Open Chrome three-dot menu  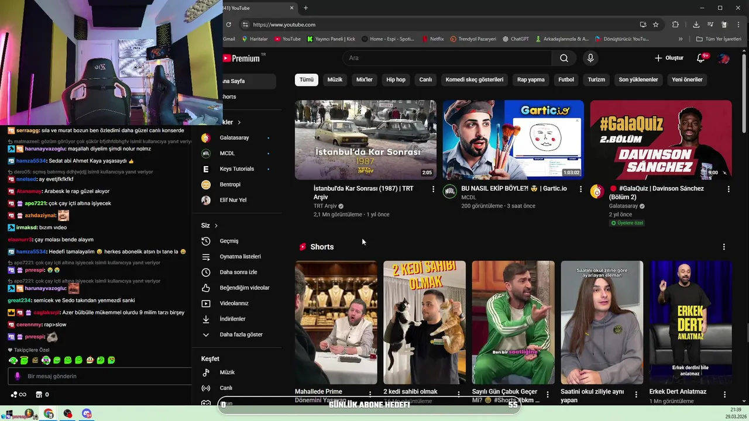click(740, 25)
